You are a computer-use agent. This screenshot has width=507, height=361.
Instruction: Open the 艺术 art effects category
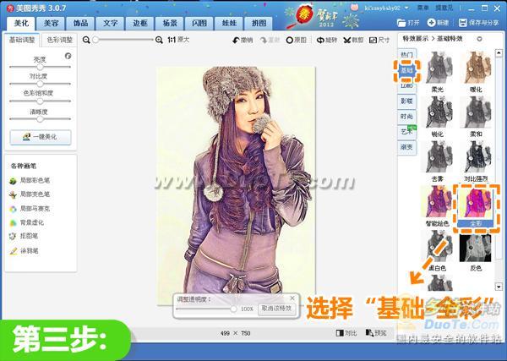click(x=406, y=131)
